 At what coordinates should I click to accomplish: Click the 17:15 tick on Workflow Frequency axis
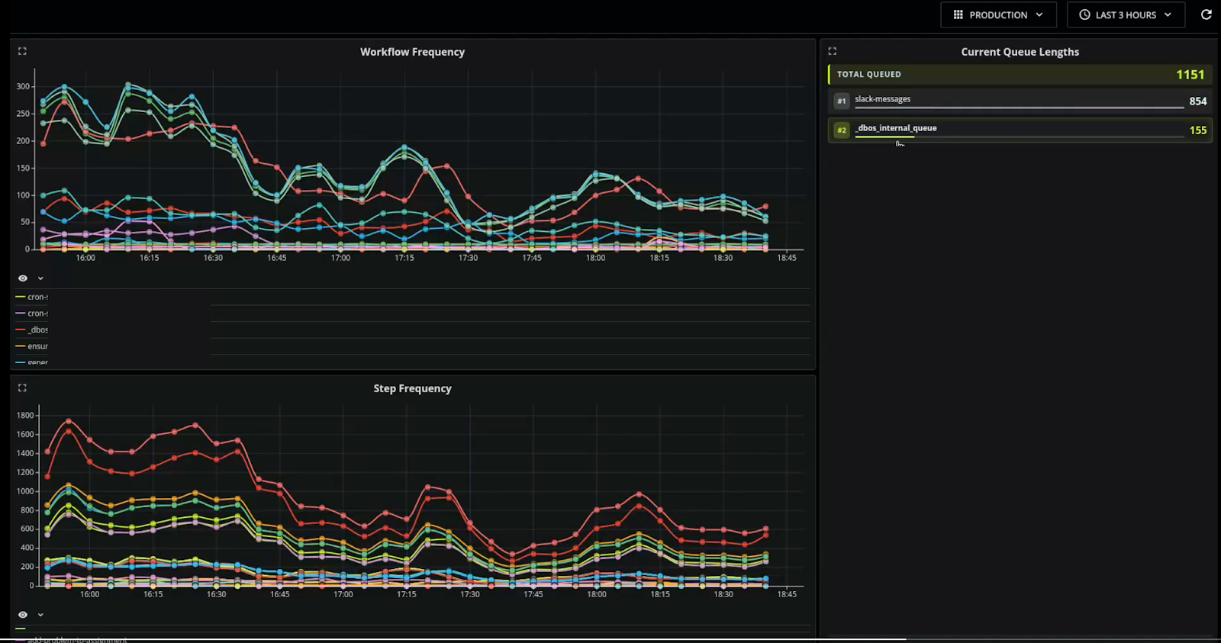coord(404,258)
